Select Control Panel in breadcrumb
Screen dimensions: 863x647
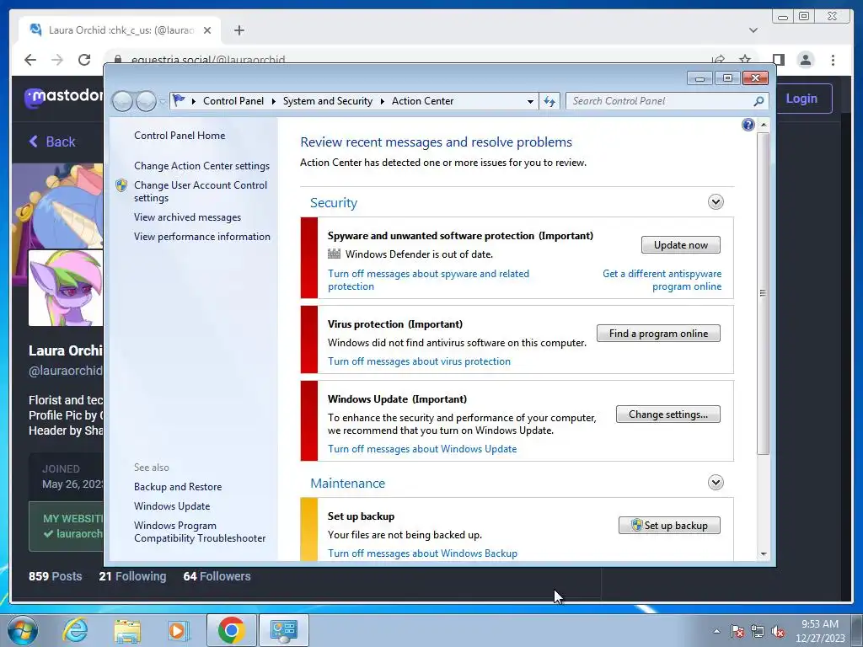pos(233,101)
